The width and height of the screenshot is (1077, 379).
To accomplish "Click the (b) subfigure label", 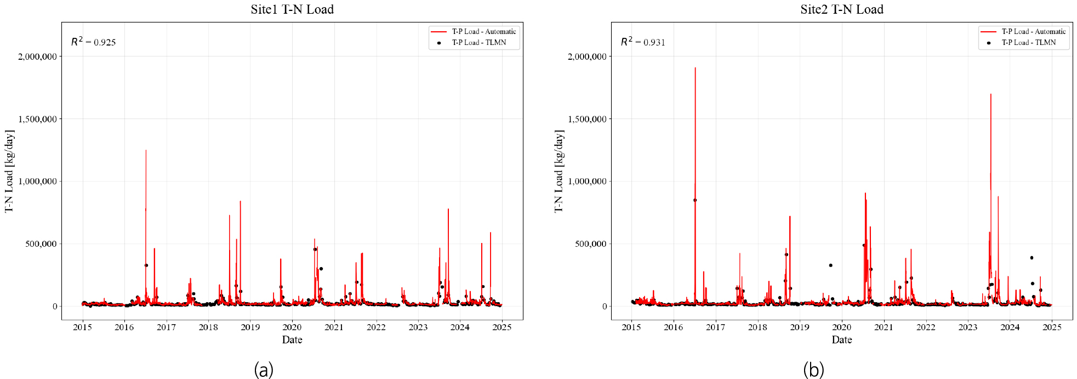I will click(x=813, y=370).
